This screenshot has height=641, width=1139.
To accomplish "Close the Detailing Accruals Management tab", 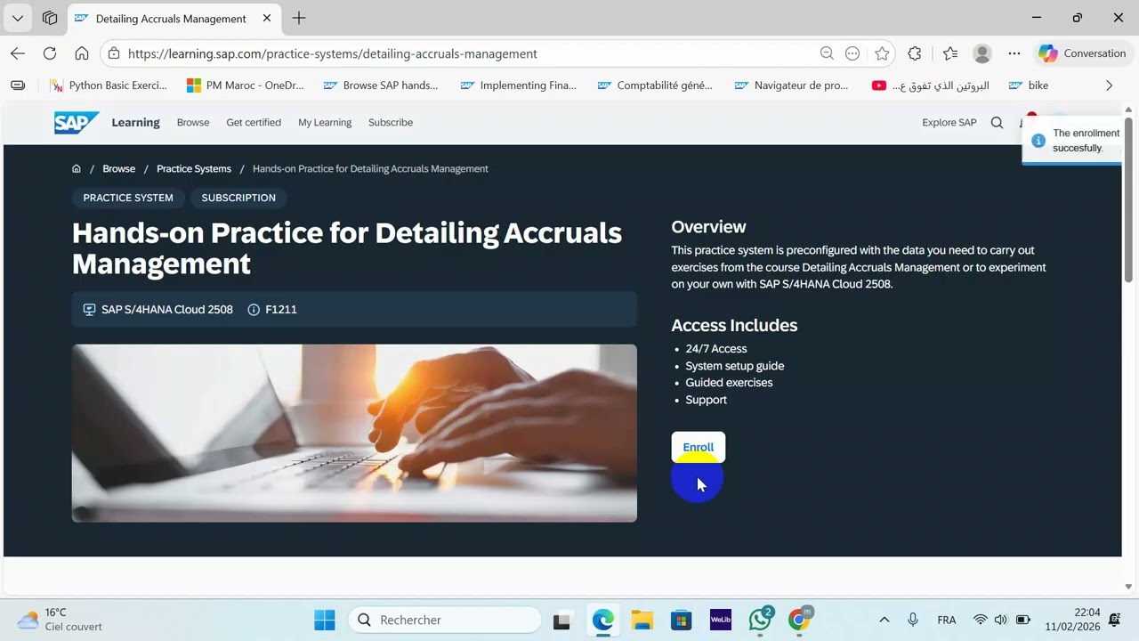I will 267,18.
